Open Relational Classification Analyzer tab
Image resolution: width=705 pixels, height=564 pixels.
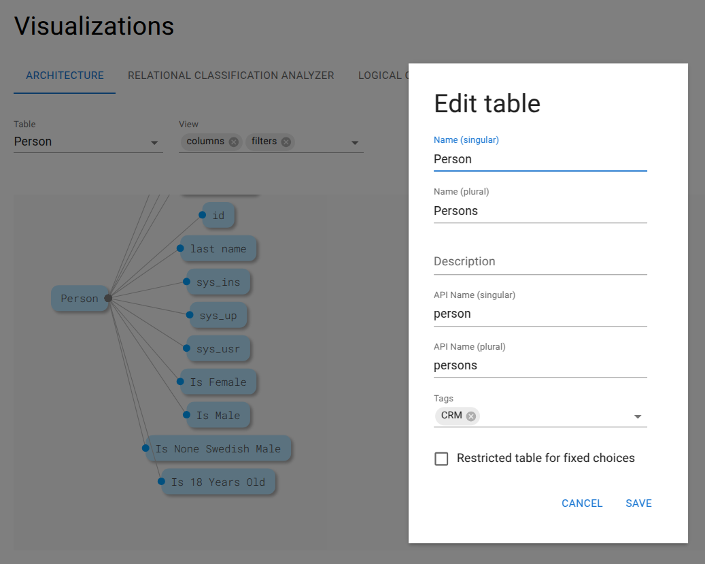click(231, 76)
